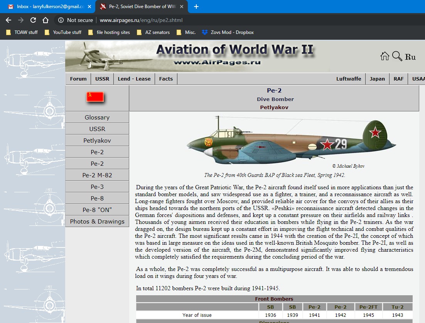Screen dimensions: 425x323
Task: Open the RAF menu item
Action: (398, 79)
